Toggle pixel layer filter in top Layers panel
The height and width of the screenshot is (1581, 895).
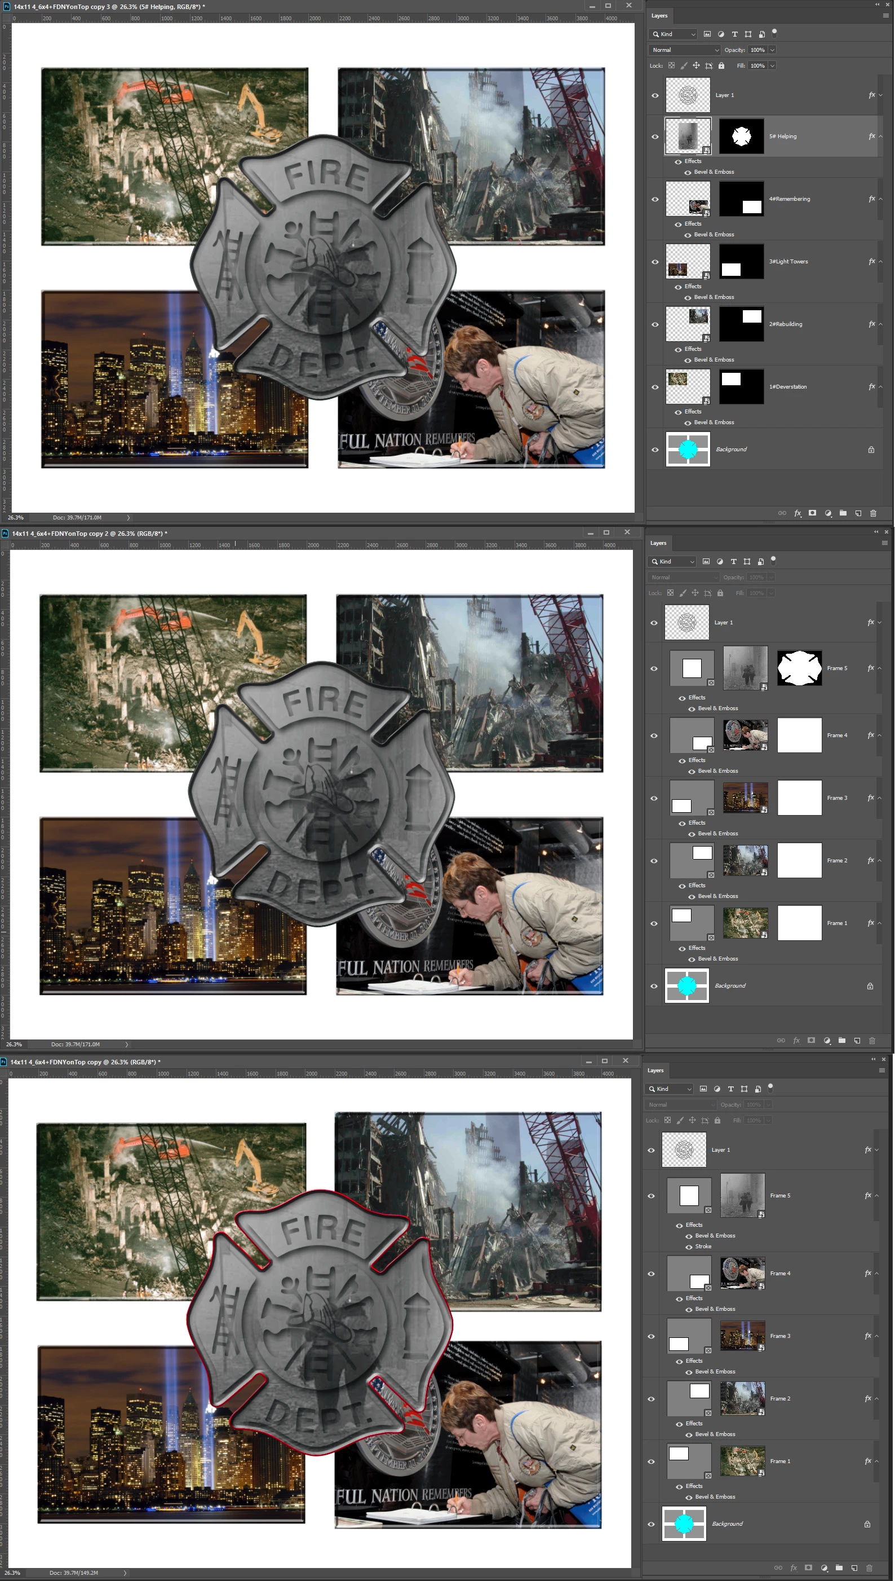[x=707, y=34]
